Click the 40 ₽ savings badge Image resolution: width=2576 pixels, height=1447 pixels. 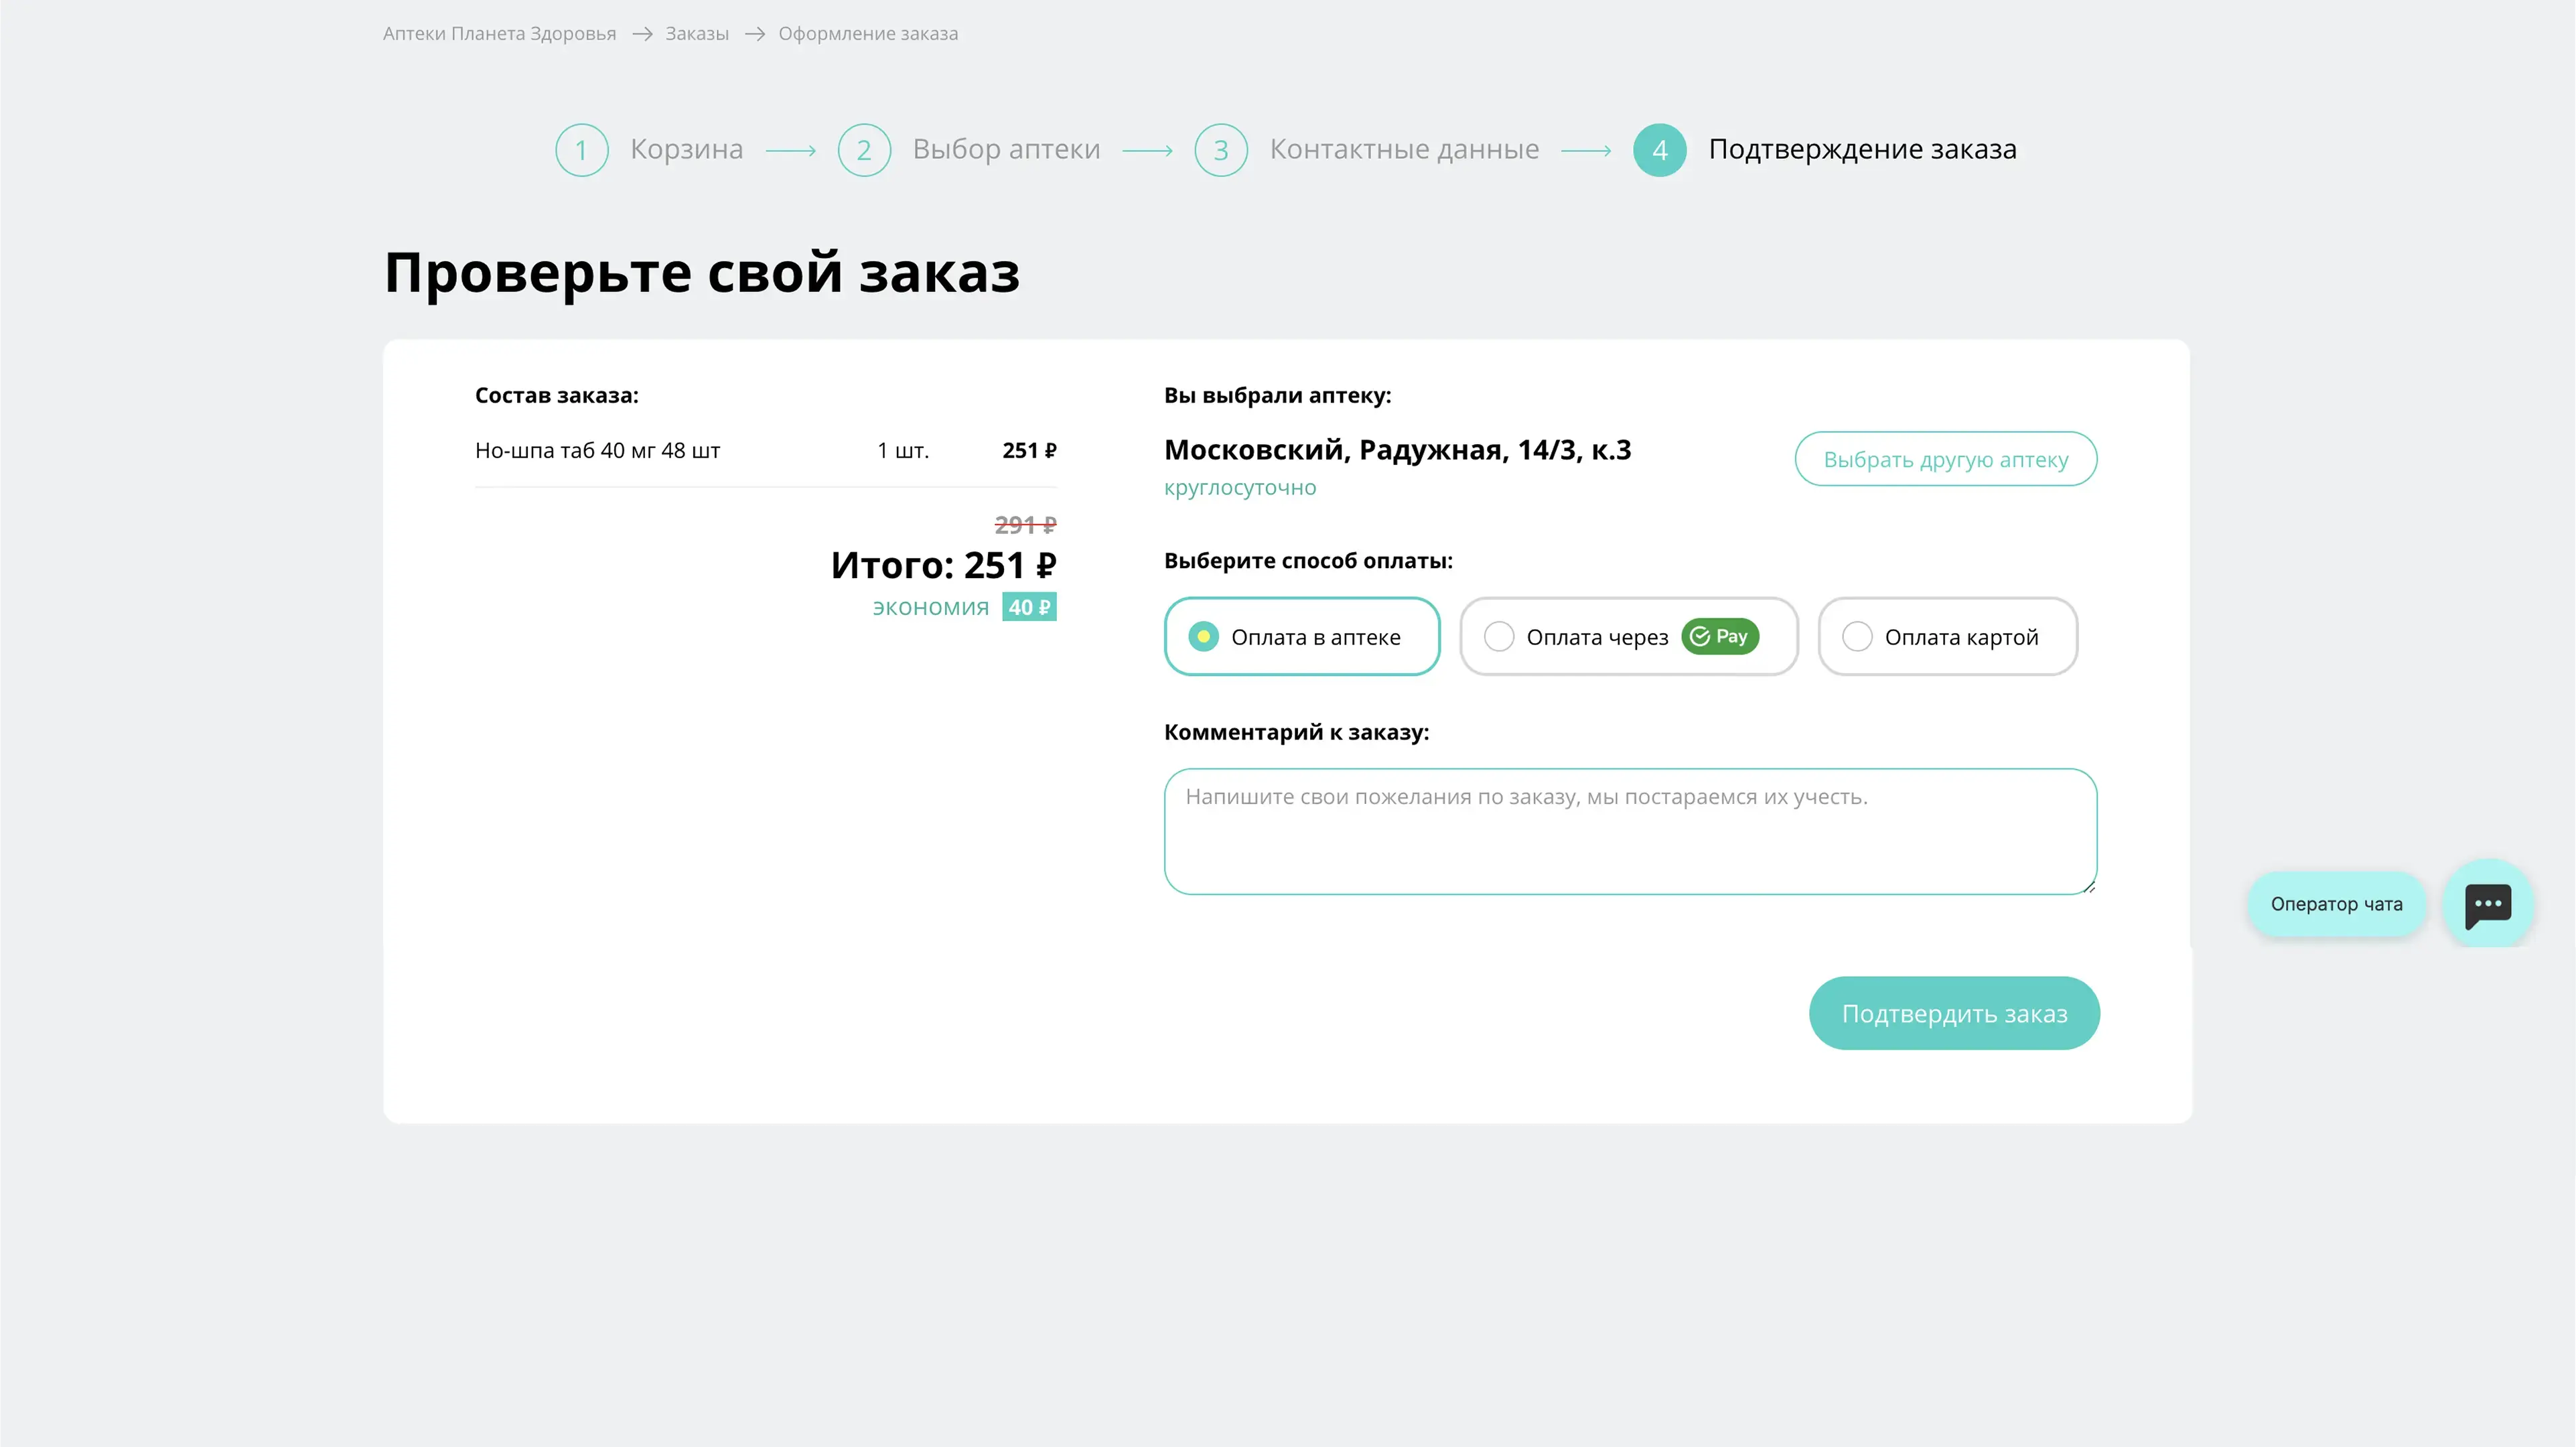(x=1029, y=607)
